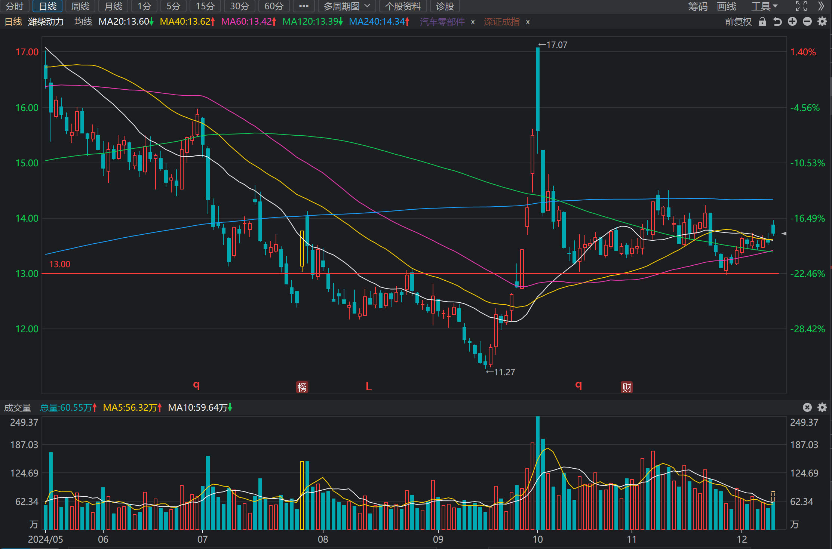The width and height of the screenshot is (832, 549).
Task: Remove the 汽车零部件 overlay
Action: click(473, 22)
